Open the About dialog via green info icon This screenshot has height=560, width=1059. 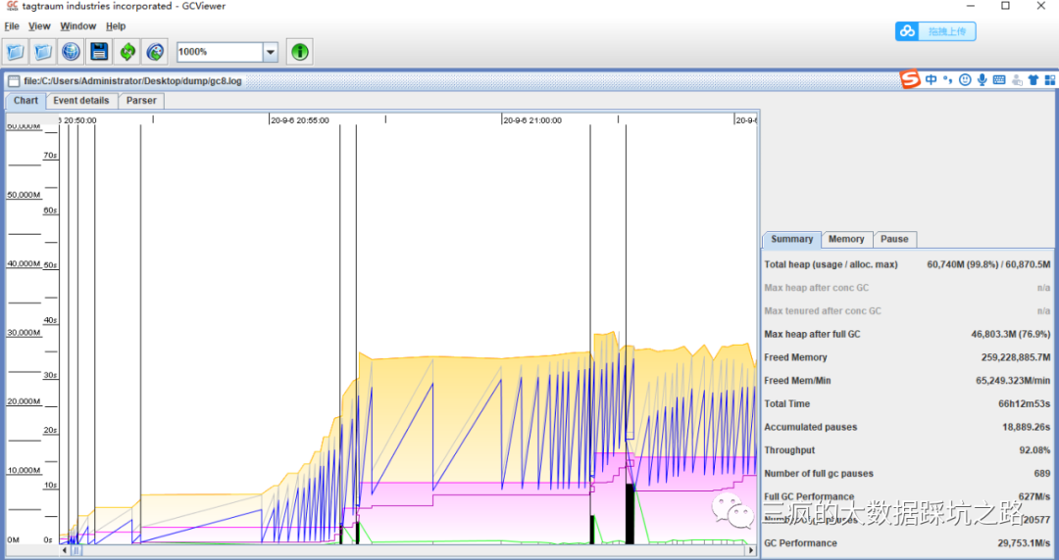(300, 51)
